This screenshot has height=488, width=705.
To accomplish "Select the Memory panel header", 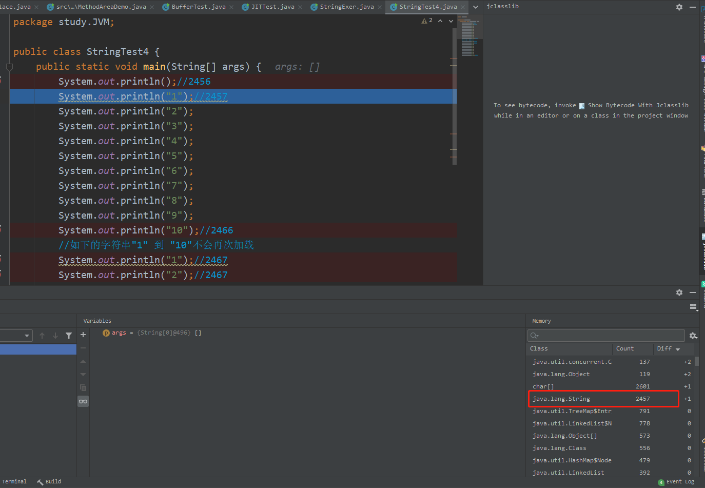I will [541, 321].
